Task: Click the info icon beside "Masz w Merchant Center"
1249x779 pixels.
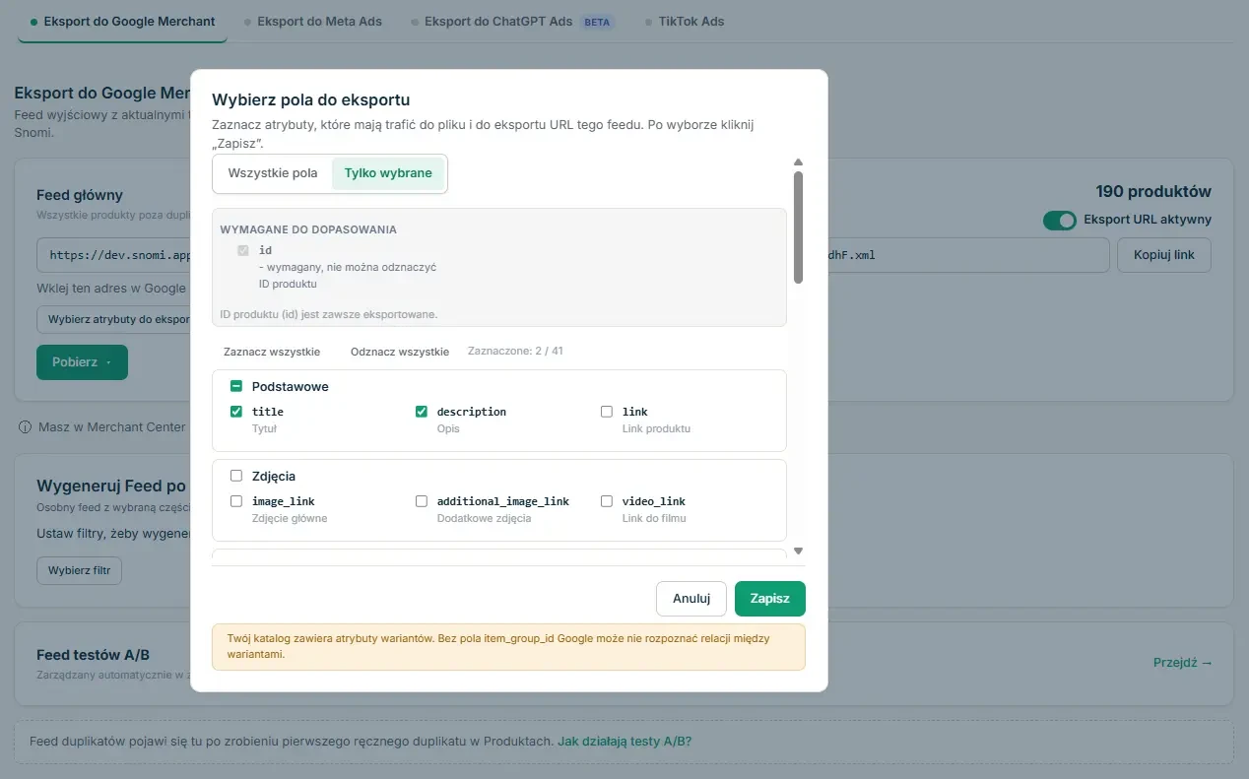Action: pyautogui.click(x=26, y=427)
